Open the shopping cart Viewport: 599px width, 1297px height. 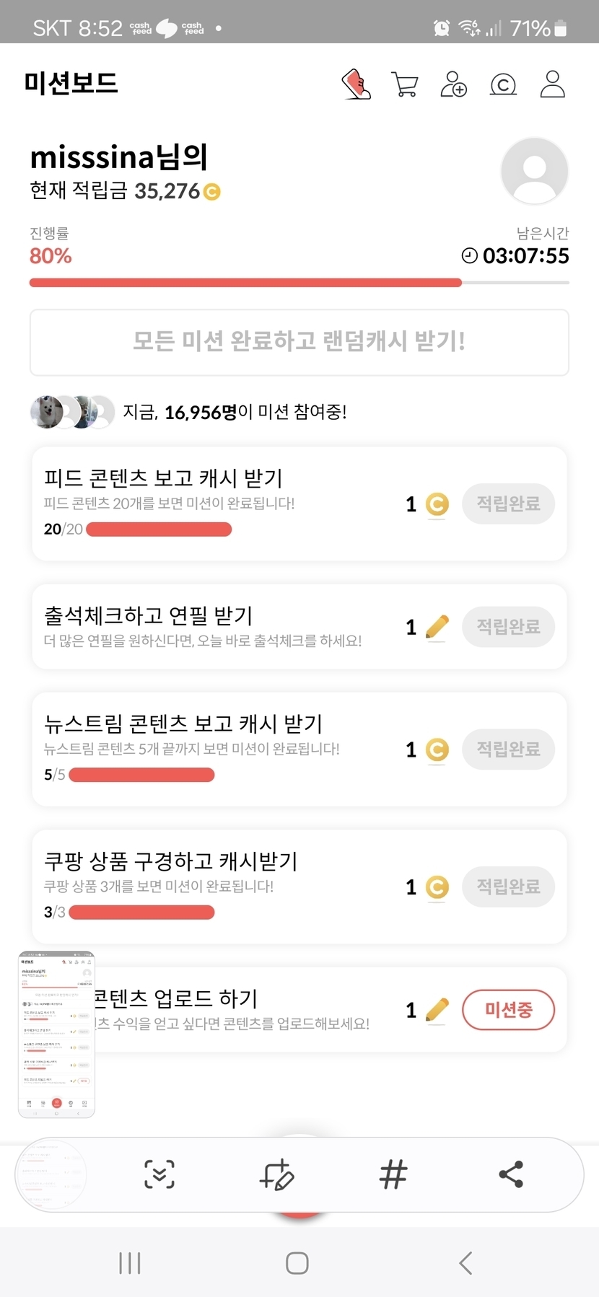[404, 84]
